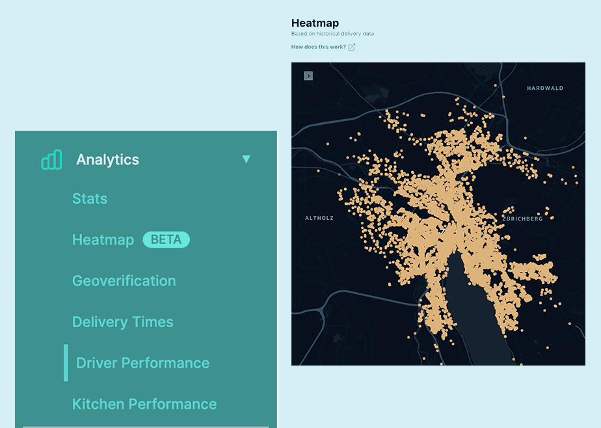
Task: Click the external link icon beside the help link
Action: [x=351, y=47]
